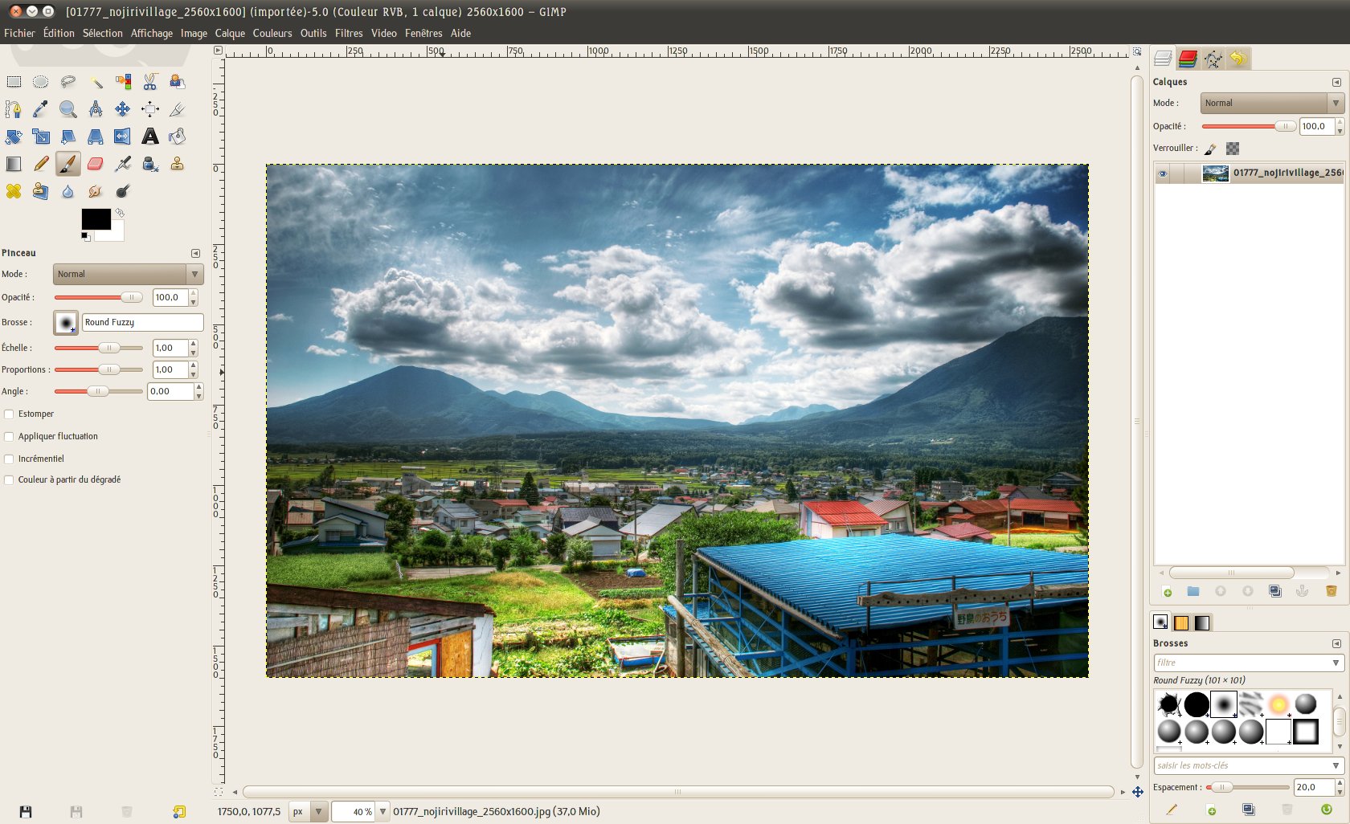This screenshot has width=1350, height=824.
Task: Select the Zoom magnifier tool
Action: click(68, 109)
